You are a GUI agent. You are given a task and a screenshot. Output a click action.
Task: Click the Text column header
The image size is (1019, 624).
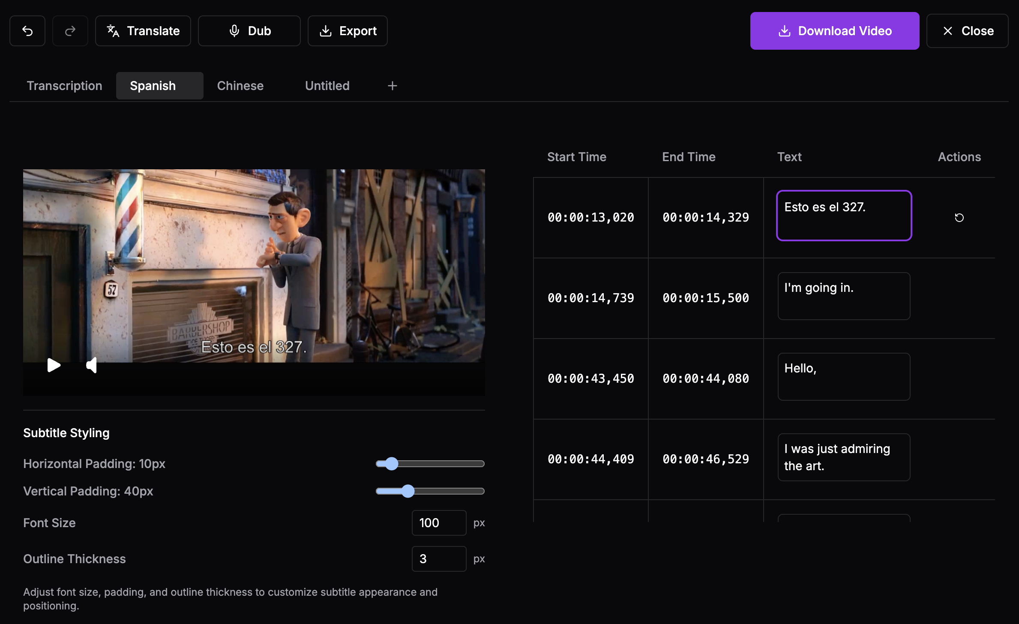(789, 157)
